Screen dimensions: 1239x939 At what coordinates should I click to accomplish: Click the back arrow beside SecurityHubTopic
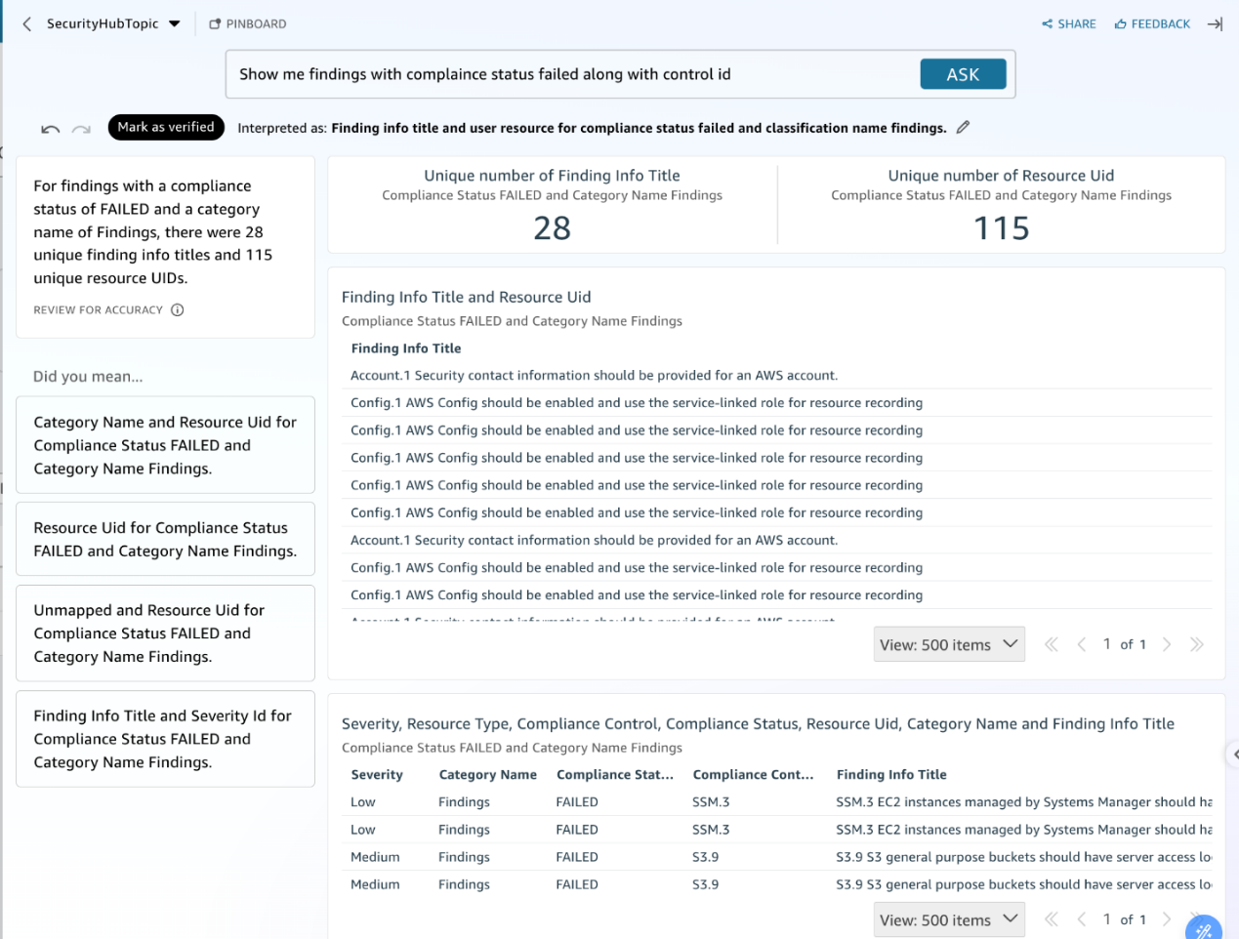tap(26, 23)
